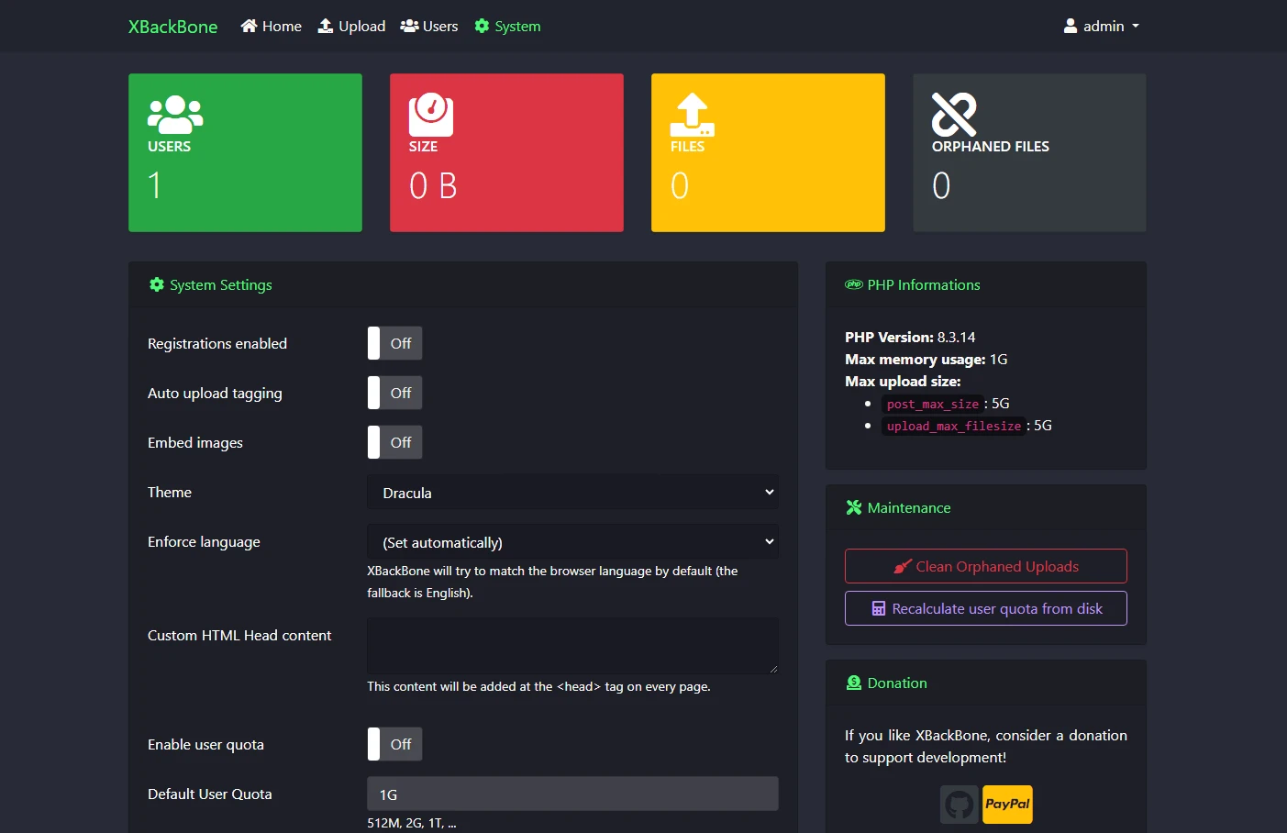Click Recalculate user quota from disk

(986, 608)
